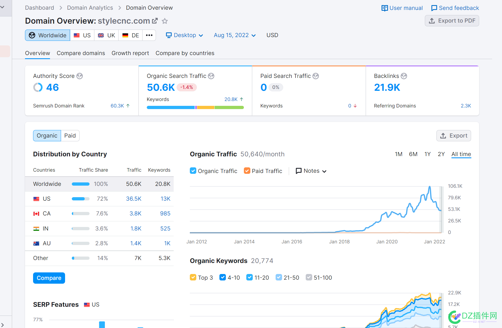The height and width of the screenshot is (328, 502).
Task: Click the Semrush Domain Rank up arrow
Action: click(128, 106)
